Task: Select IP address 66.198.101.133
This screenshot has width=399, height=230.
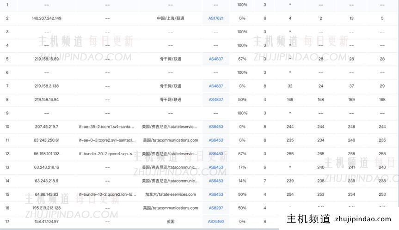Action: [x=47, y=154]
